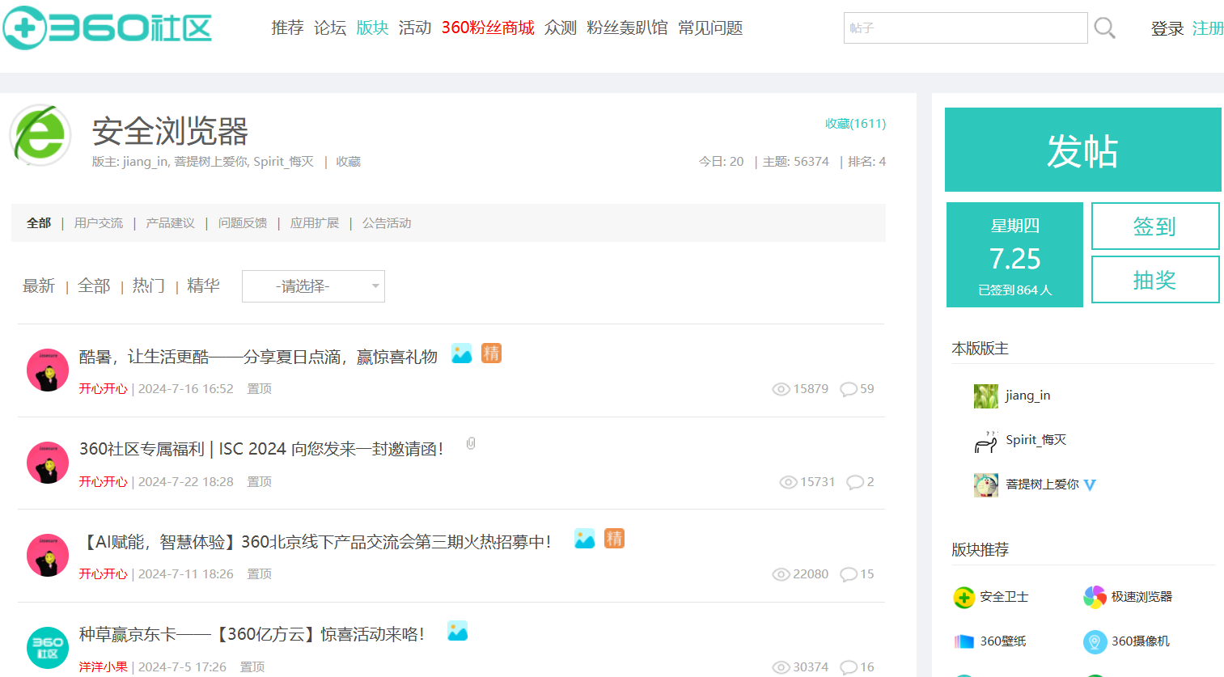Open 常见问题 in navigation
The image size is (1224, 677).
tap(710, 28)
